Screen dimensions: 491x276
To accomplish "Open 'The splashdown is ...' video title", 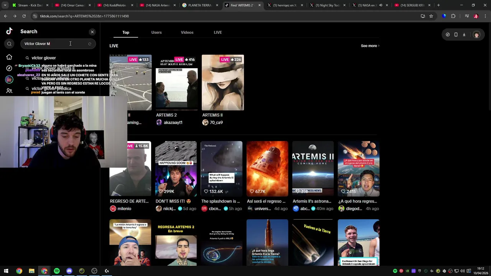I will click(221, 201).
